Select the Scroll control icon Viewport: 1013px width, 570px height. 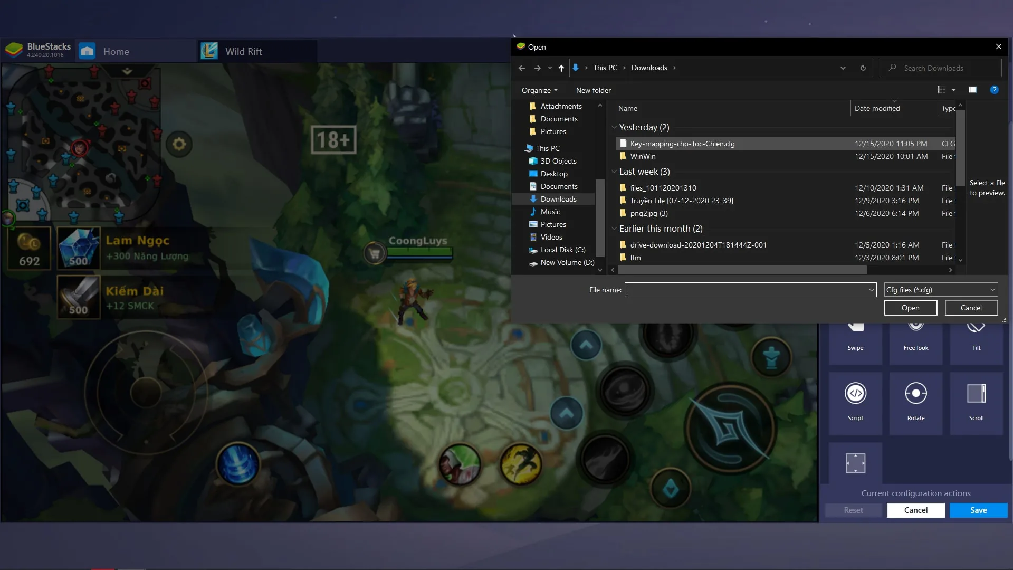pos(976,393)
